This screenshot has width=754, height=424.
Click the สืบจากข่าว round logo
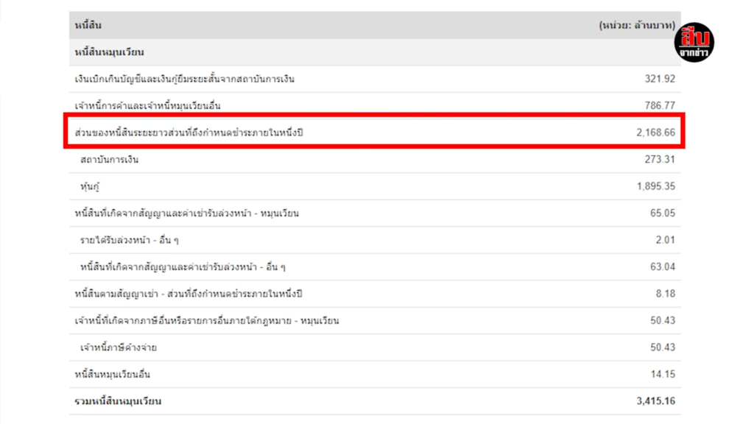click(694, 42)
